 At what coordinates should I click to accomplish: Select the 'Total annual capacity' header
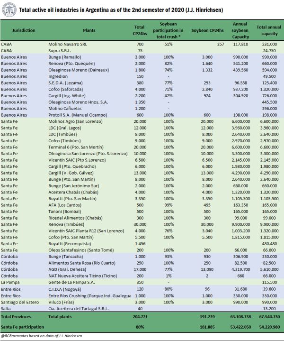pos(269,30)
